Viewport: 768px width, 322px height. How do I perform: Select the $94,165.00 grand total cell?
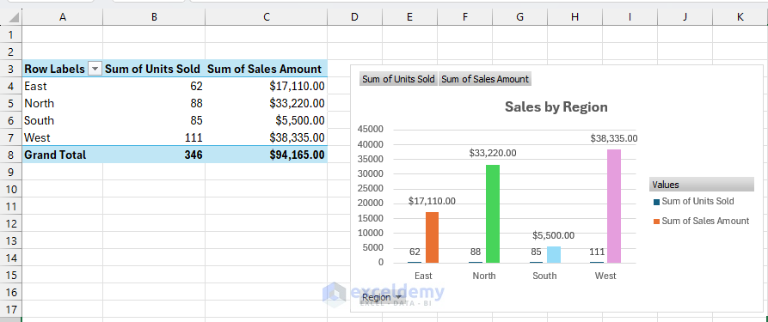(x=267, y=155)
